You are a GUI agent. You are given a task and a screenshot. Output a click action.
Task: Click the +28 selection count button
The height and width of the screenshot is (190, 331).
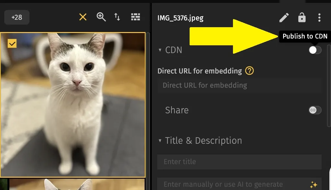click(x=17, y=17)
